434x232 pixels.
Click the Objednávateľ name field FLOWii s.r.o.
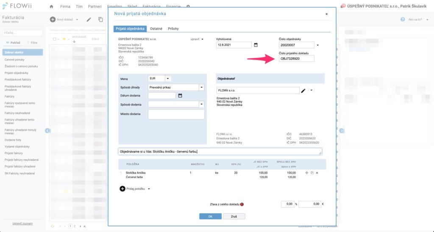(x=258, y=91)
